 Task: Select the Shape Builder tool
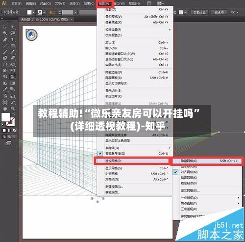click(5, 77)
